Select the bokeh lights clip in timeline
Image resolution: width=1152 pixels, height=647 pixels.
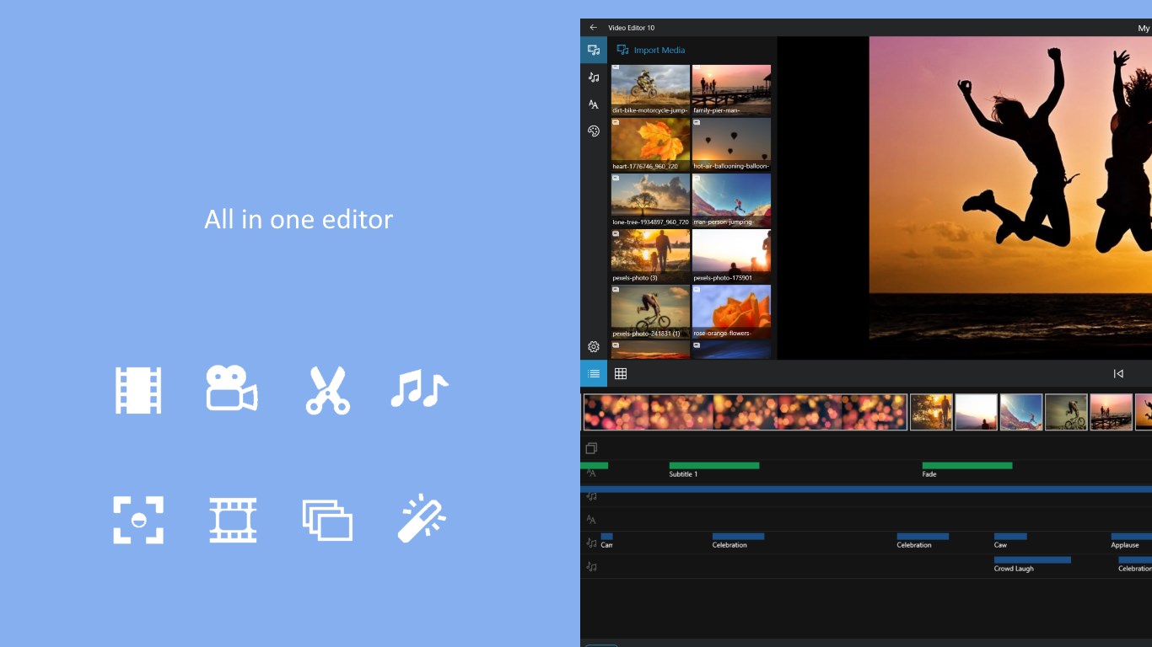[x=746, y=412]
